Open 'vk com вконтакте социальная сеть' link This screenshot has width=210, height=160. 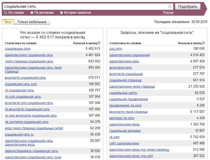[31, 116]
